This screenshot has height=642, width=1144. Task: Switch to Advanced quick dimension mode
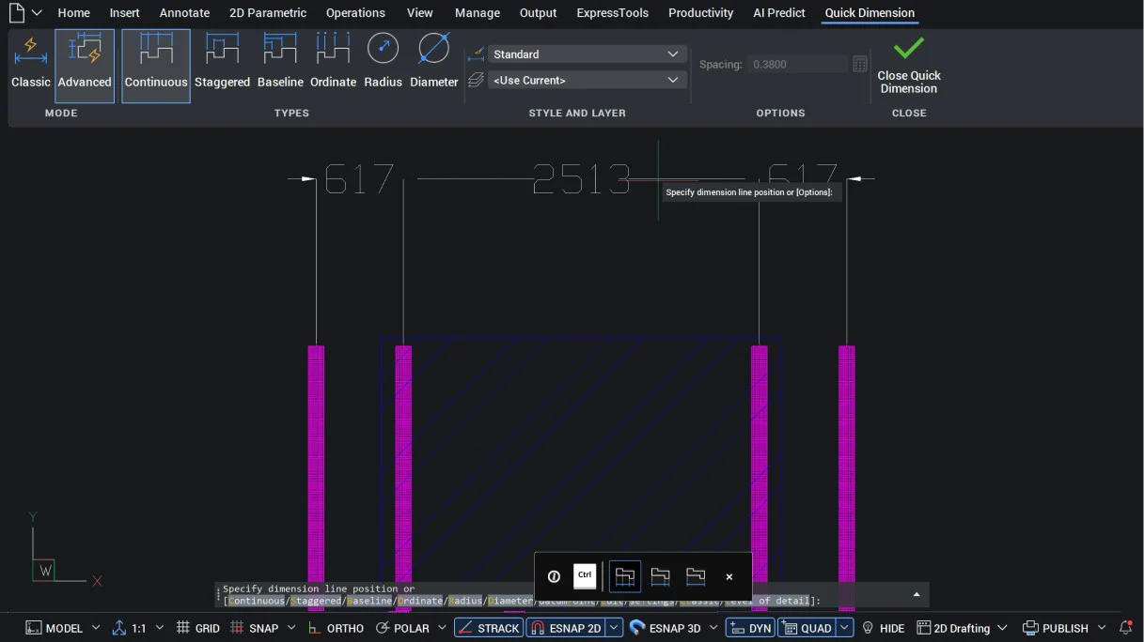[85, 65]
